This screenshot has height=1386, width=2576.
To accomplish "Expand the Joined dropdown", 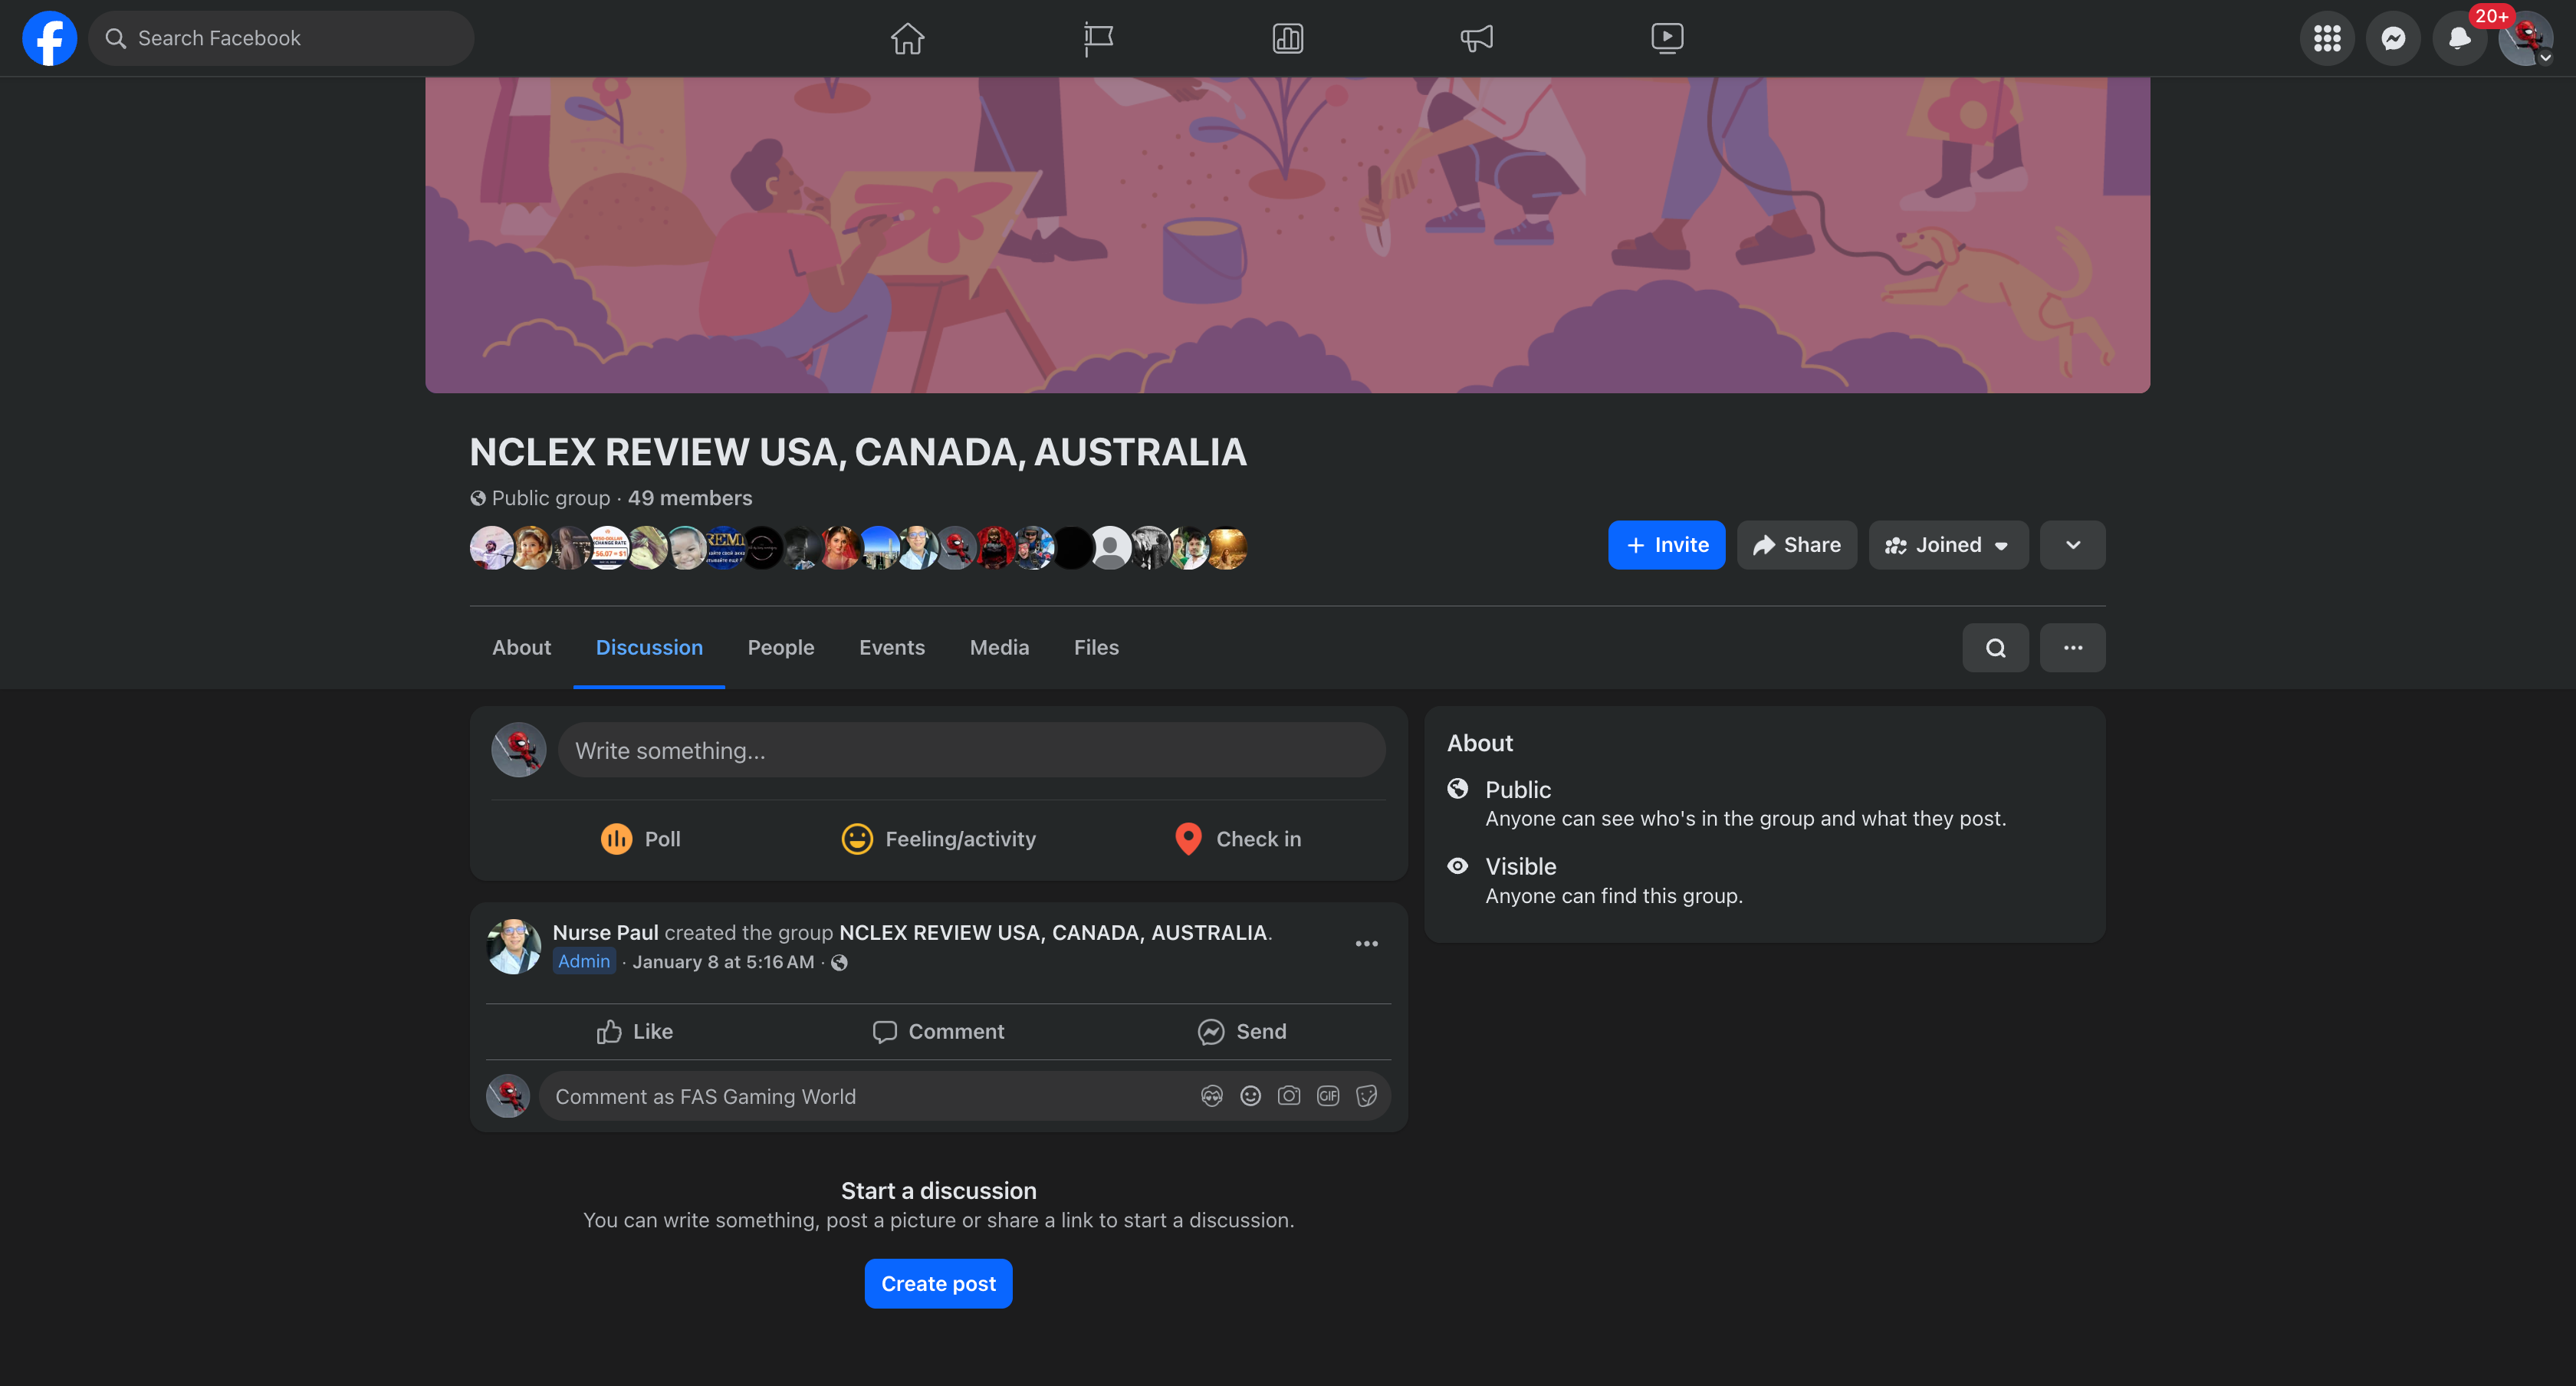I will click(x=1948, y=545).
